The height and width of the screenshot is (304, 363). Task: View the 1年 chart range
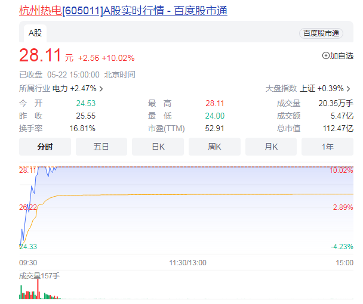click(327, 147)
